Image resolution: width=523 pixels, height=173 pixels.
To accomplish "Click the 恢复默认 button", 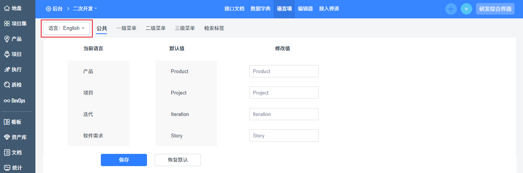I will (178, 160).
